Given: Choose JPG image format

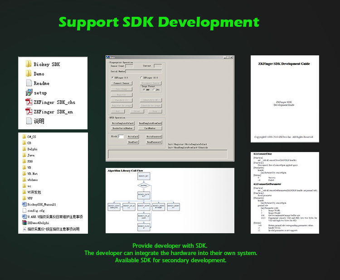Looking at the screenshot, I should coord(154,90).
